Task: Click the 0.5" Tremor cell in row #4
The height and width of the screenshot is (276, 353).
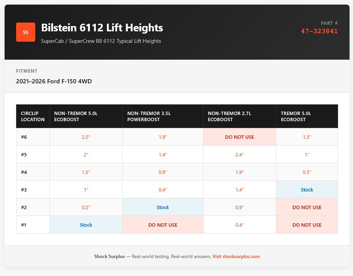Action: (307, 172)
